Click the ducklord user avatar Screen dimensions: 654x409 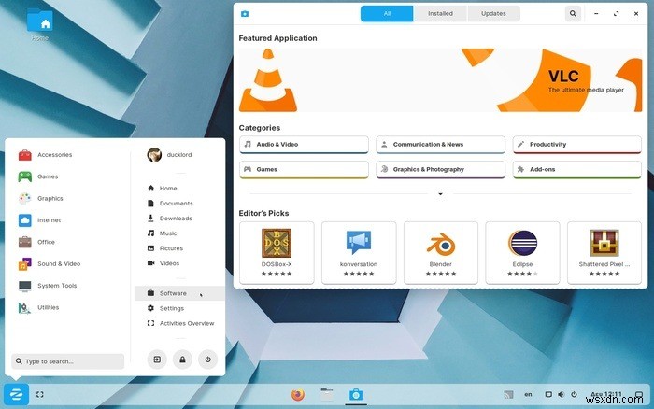[154, 155]
